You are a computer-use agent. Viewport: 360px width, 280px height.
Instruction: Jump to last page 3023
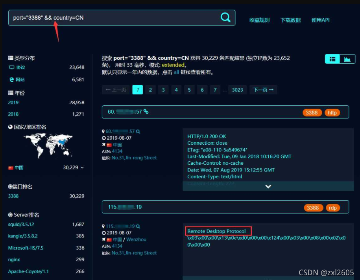237,90
